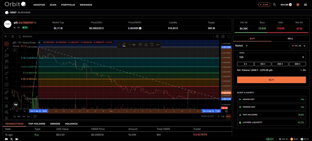
Task: Select the zoom in tool
Action: point(6,98)
